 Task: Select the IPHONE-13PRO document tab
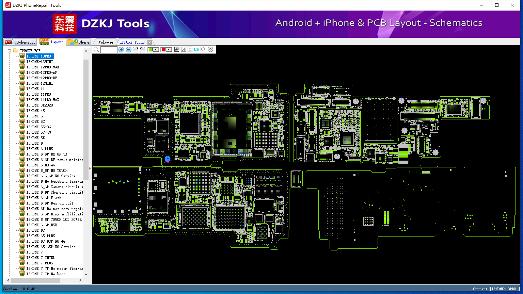[x=132, y=42]
